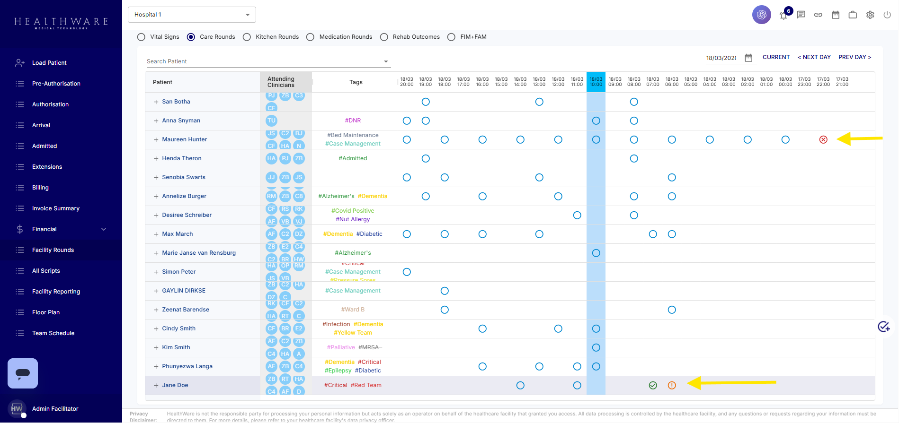Open Facility Reporting in the sidebar

tap(56, 292)
